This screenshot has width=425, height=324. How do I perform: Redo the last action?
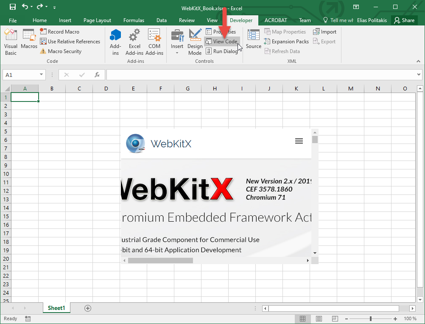40,7
